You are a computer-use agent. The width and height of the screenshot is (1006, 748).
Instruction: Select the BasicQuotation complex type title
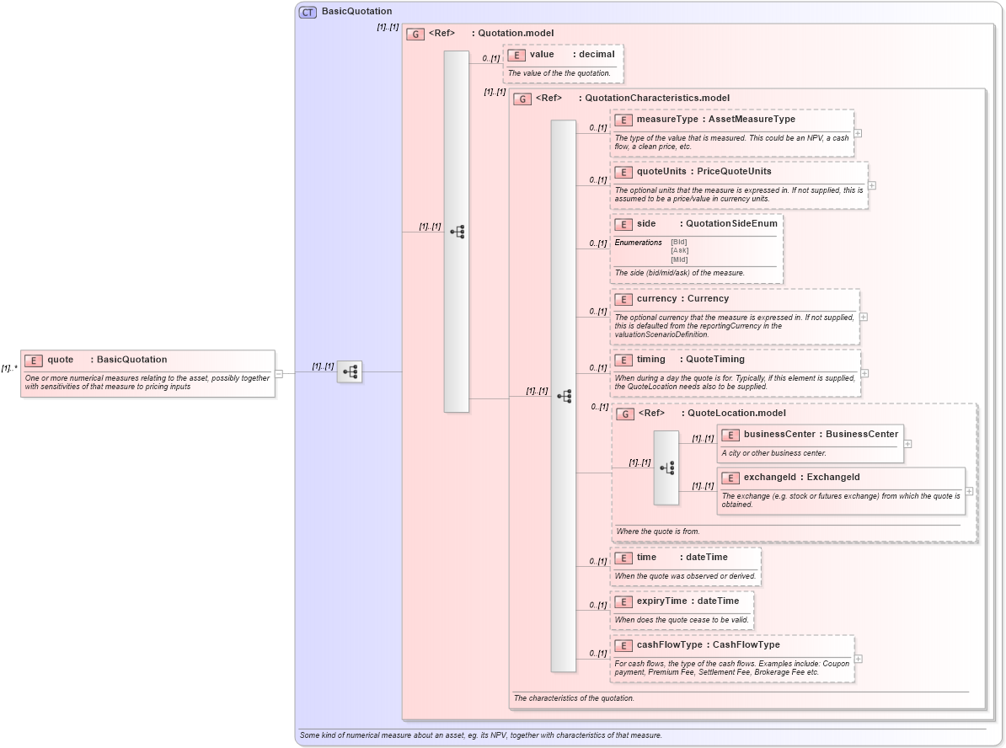pos(356,11)
